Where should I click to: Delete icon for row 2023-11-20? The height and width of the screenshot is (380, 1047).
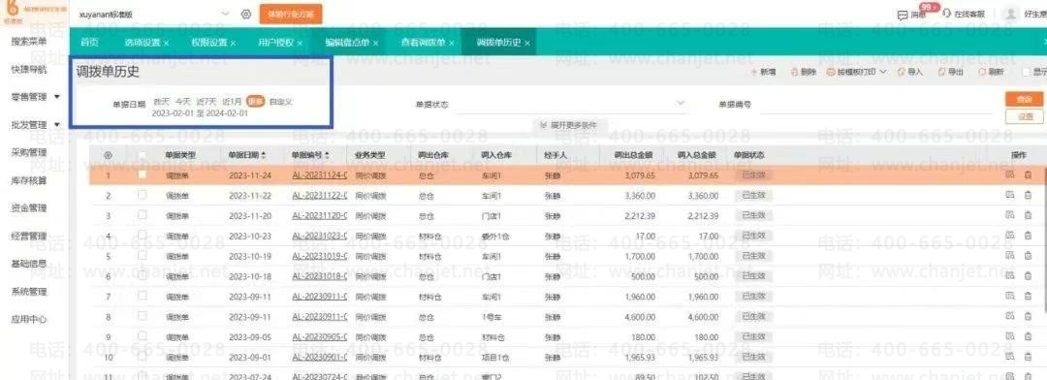click(x=1028, y=215)
